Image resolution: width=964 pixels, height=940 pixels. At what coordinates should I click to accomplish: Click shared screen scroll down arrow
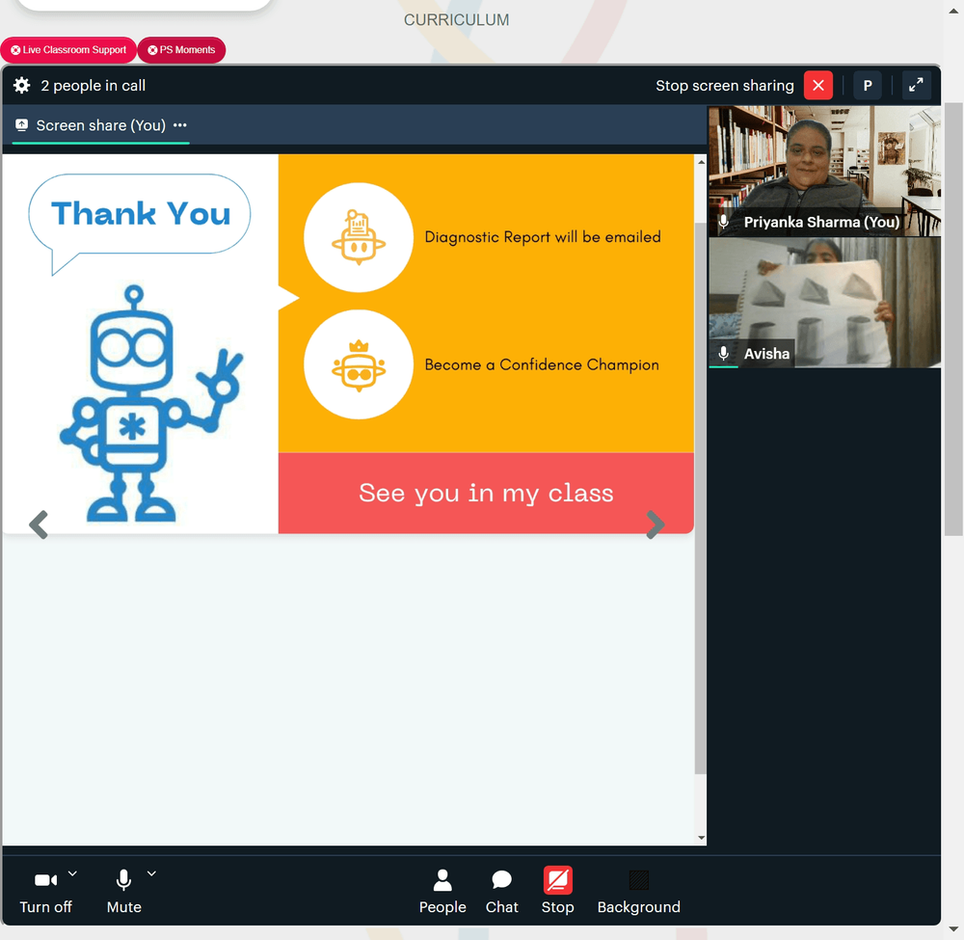[x=701, y=838]
